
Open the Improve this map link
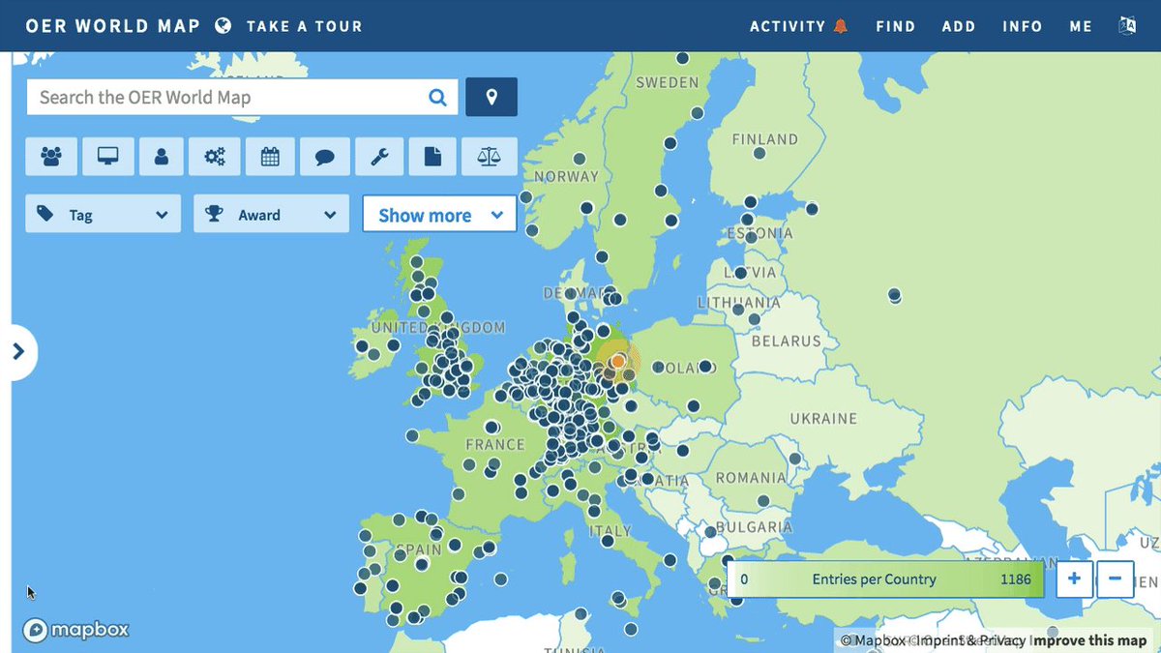pos(1090,640)
